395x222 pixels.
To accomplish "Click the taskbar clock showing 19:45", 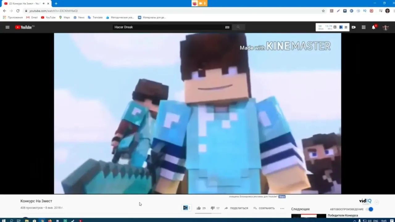I will coord(384,221).
